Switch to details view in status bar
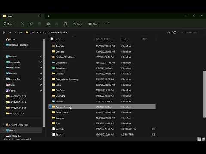 coord(199,139)
